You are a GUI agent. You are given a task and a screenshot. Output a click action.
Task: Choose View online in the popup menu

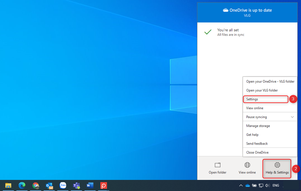point(270,108)
